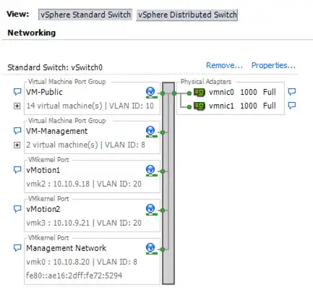Click the speech bubble icon beside Management Network

[x=17, y=248]
